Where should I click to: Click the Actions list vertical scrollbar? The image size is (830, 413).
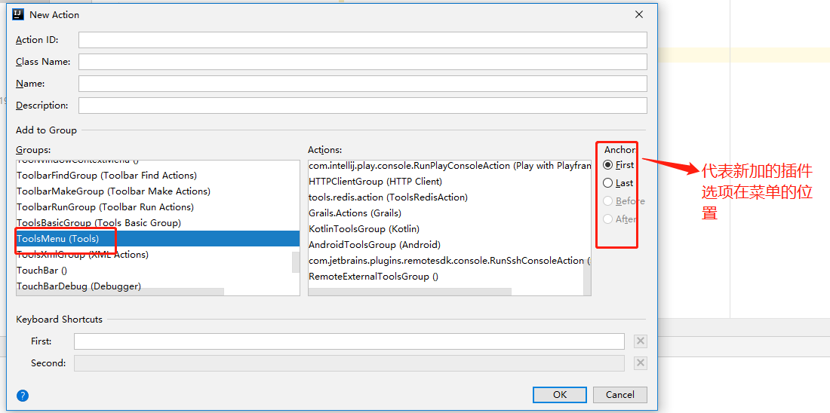[x=587, y=276]
